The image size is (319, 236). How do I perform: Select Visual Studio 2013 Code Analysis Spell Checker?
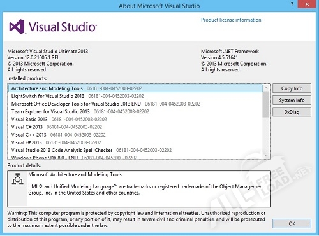pos(135,150)
